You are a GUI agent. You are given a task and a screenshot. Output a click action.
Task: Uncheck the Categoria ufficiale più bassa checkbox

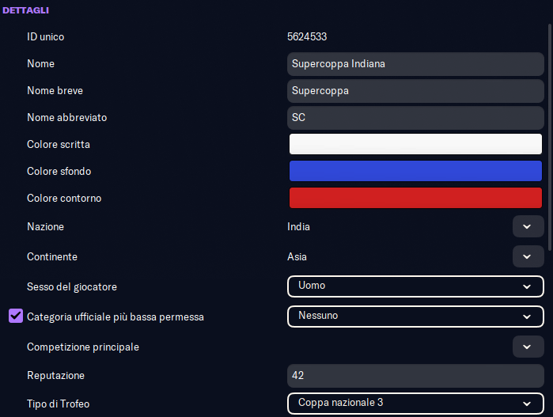pyautogui.click(x=16, y=317)
